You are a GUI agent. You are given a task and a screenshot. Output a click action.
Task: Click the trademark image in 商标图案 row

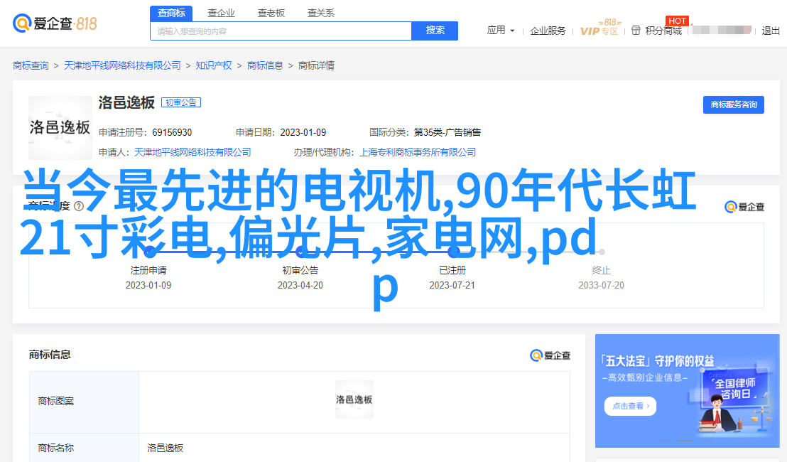pos(354,399)
